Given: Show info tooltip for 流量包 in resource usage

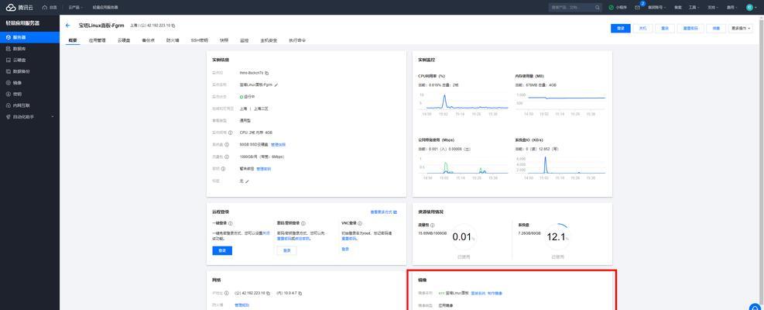Looking at the screenshot, I should point(433,225).
